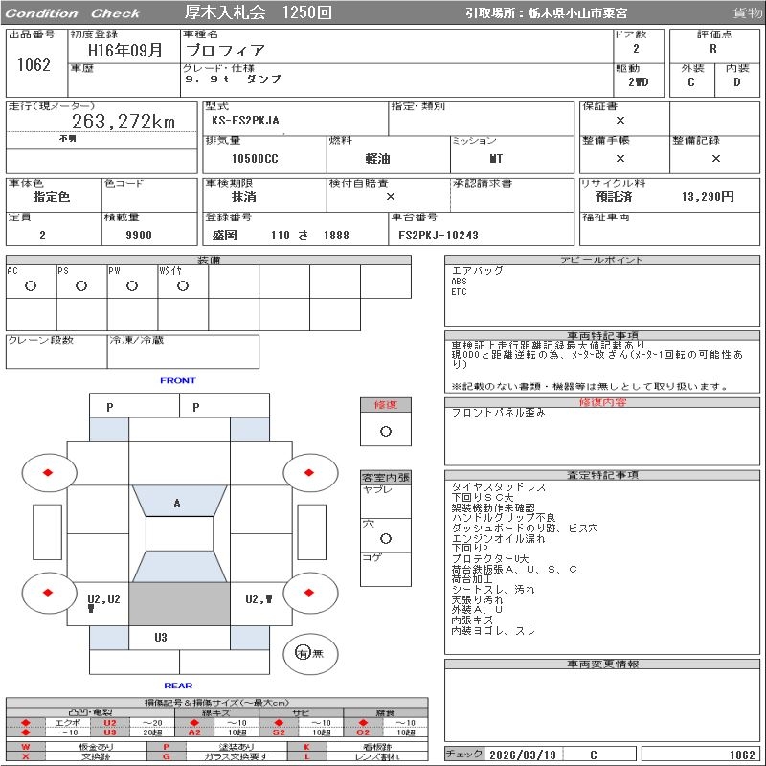
Task: Click the Condition Check header title
Action: point(73,13)
